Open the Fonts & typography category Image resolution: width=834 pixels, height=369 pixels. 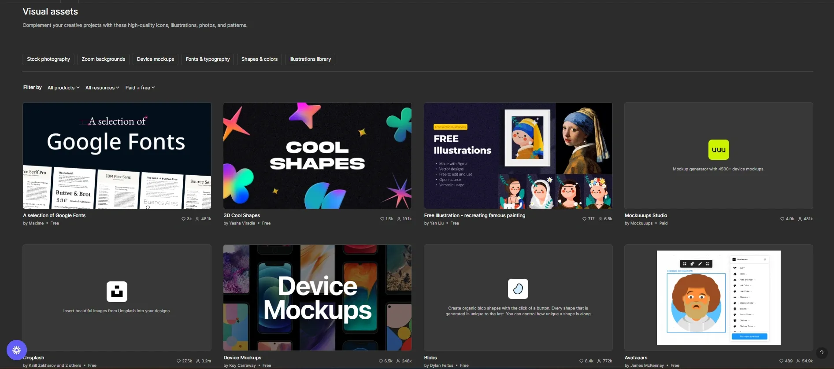tap(208, 59)
